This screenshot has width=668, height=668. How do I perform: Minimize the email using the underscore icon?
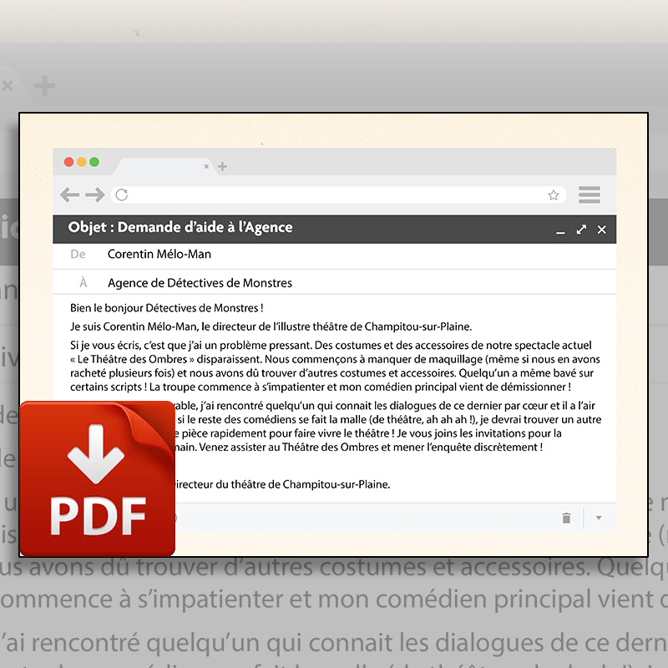coord(561,230)
